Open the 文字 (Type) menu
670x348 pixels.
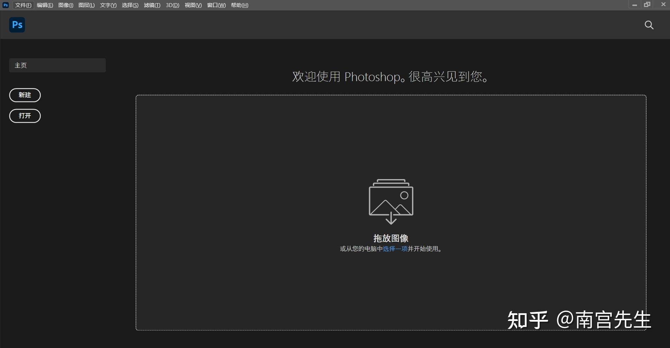[x=108, y=5]
